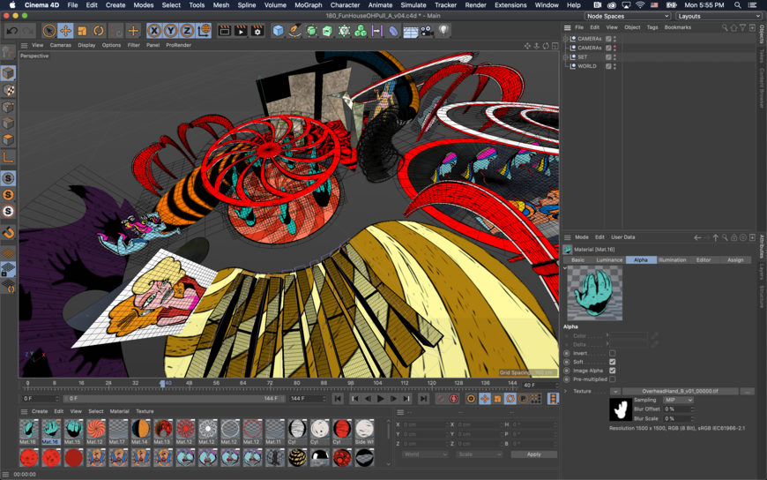Disable the Soft checkbox
The width and height of the screenshot is (767, 480).
click(612, 362)
